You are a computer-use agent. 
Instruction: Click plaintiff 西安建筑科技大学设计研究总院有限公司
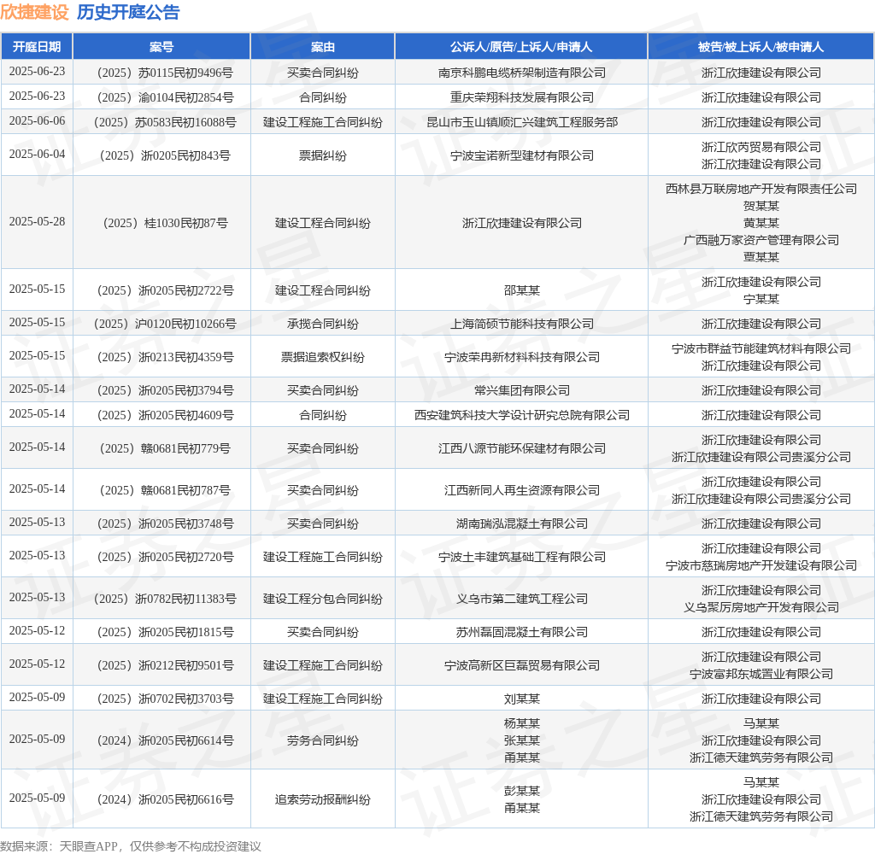tap(522, 415)
